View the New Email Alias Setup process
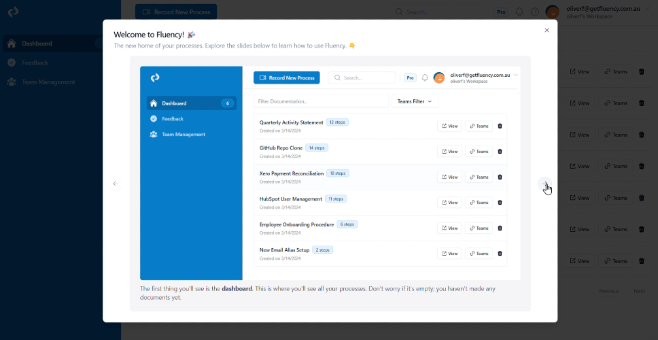This screenshot has height=340, width=658. [449, 254]
